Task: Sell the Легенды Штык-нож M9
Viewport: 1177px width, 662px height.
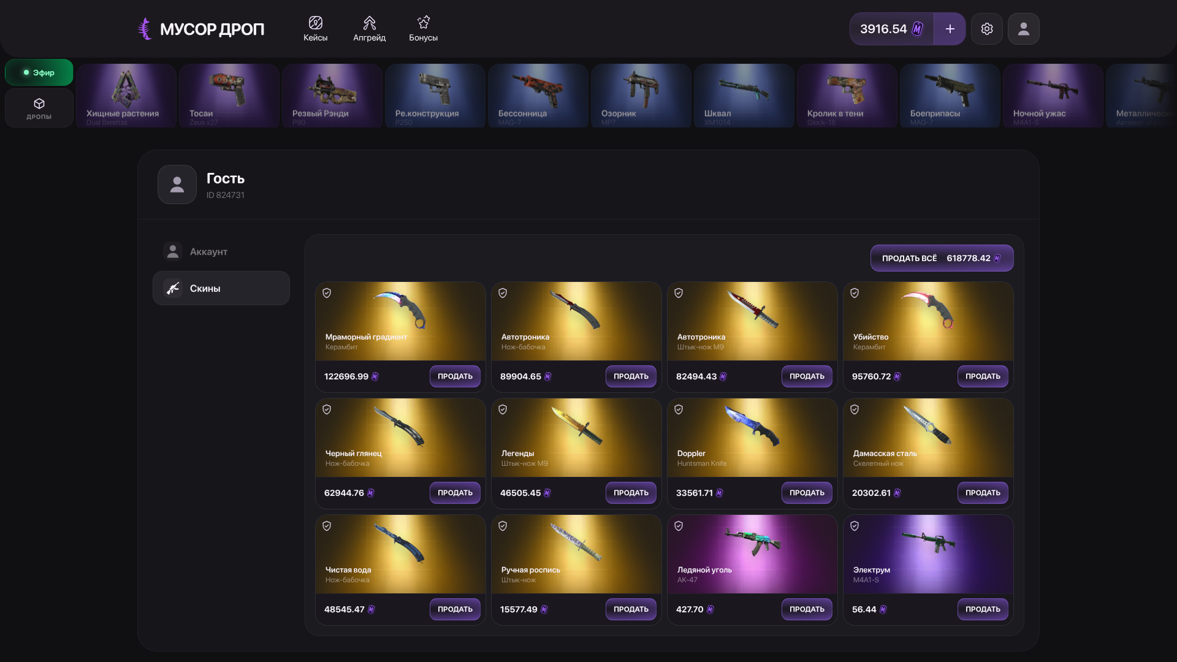Action: click(631, 493)
